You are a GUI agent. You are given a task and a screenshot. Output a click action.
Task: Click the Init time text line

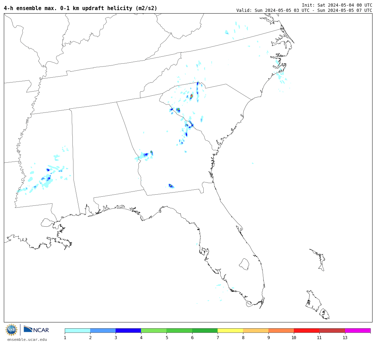point(337,5)
